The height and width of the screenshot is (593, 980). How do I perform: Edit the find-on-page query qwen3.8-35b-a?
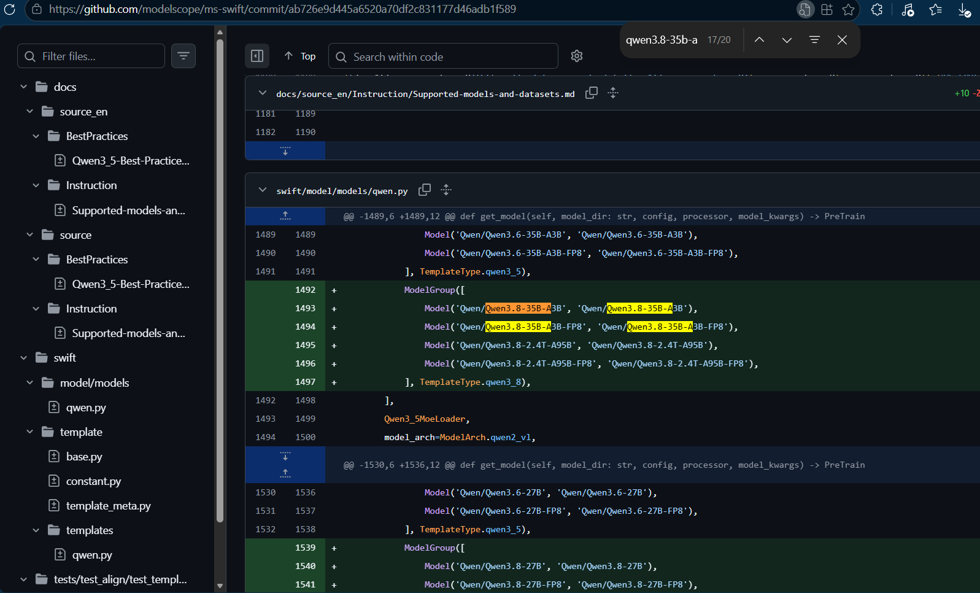coord(662,40)
